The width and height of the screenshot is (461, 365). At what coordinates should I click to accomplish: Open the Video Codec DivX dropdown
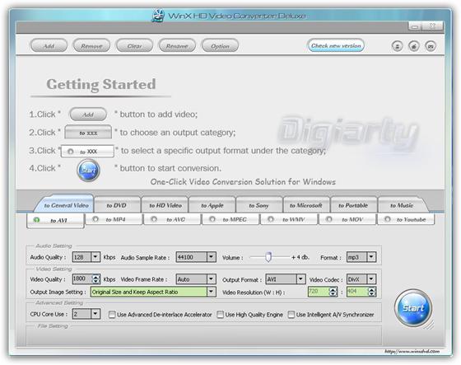(x=371, y=279)
